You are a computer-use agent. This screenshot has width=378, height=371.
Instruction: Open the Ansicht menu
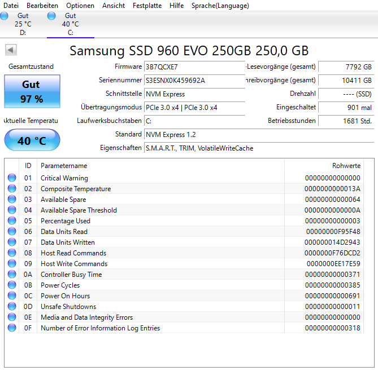pyautogui.click(x=114, y=6)
